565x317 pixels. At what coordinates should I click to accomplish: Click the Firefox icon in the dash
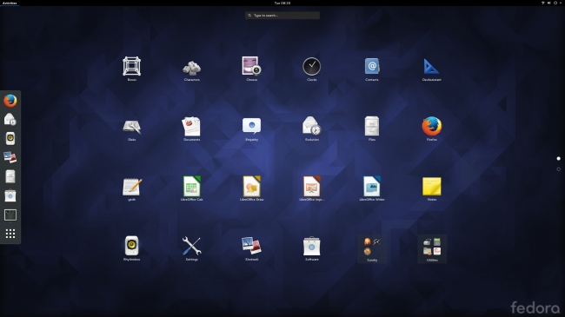tap(10, 101)
